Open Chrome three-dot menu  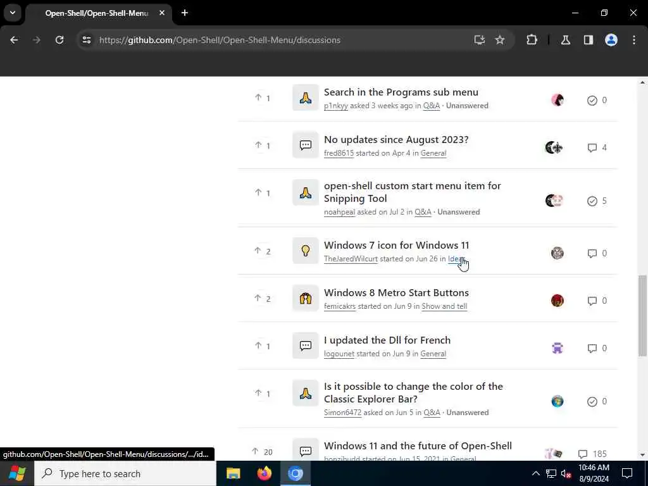tap(634, 40)
